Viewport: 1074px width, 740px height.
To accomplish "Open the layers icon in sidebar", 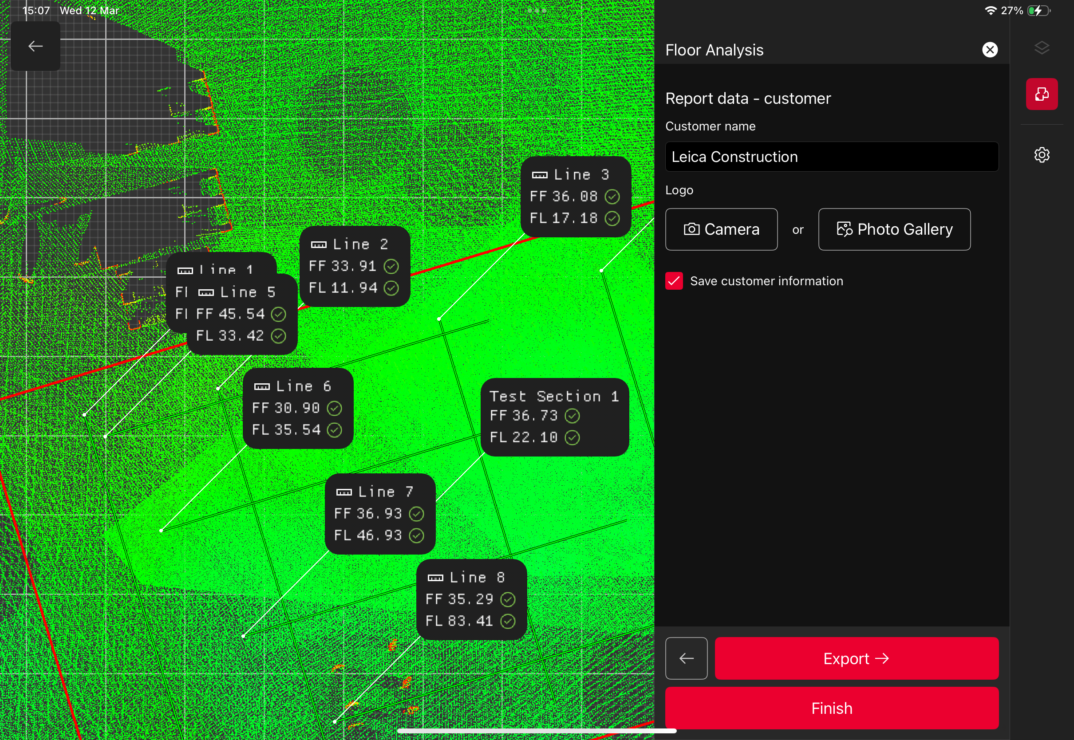I will tap(1042, 48).
